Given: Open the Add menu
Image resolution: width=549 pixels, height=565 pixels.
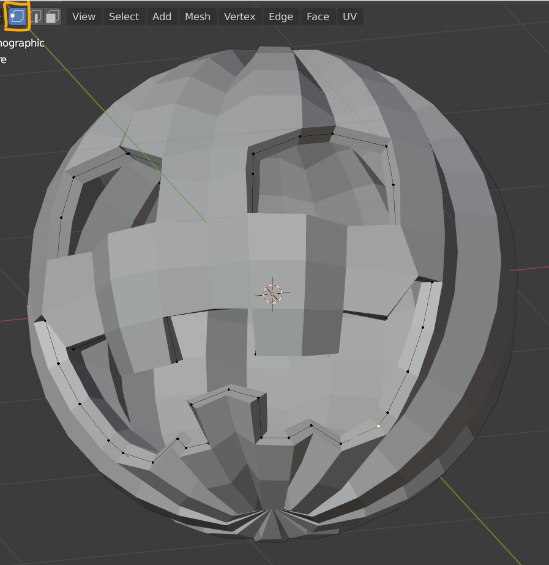Looking at the screenshot, I should tap(162, 17).
